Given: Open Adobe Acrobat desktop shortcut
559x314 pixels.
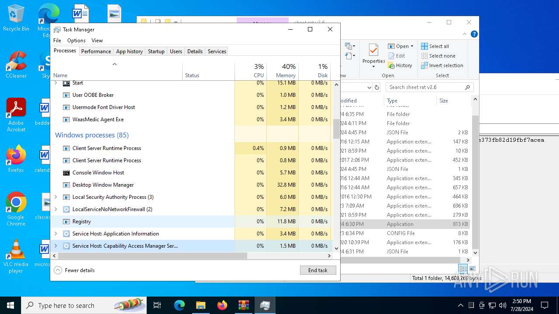Looking at the screenshot, I should (16, 115).
